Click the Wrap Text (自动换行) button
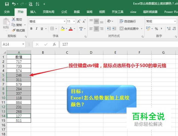This screenshot has width=178, height=136. click(x=128, y=21)
